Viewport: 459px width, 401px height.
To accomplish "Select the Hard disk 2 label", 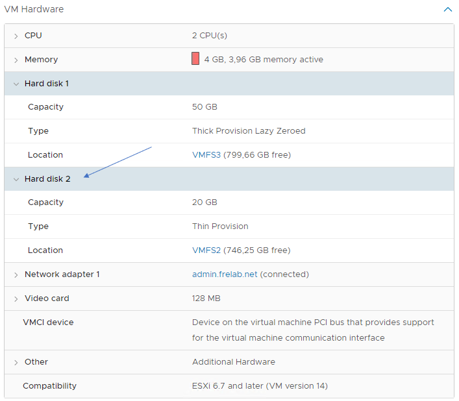I will coord(47,179).
